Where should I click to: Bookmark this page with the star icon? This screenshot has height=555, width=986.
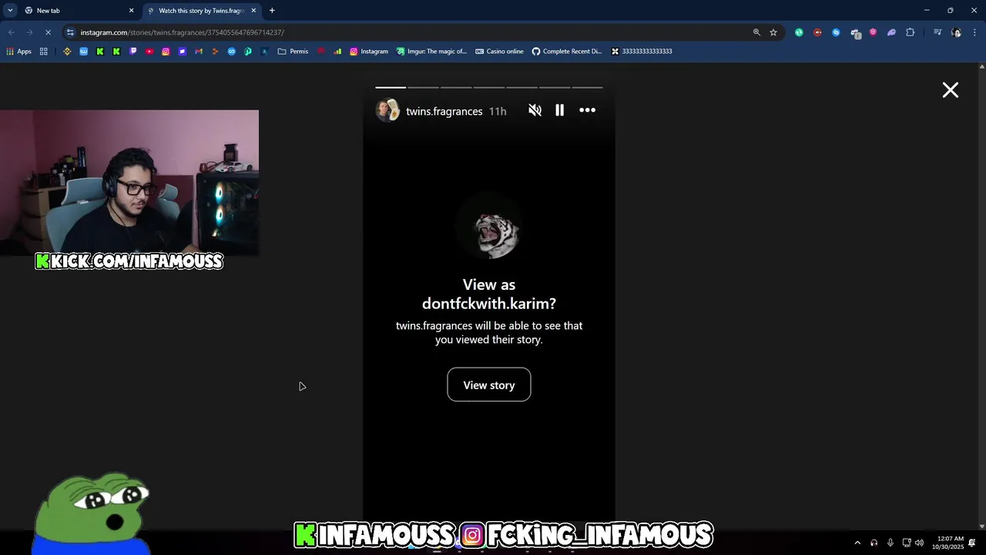(773, 32)
